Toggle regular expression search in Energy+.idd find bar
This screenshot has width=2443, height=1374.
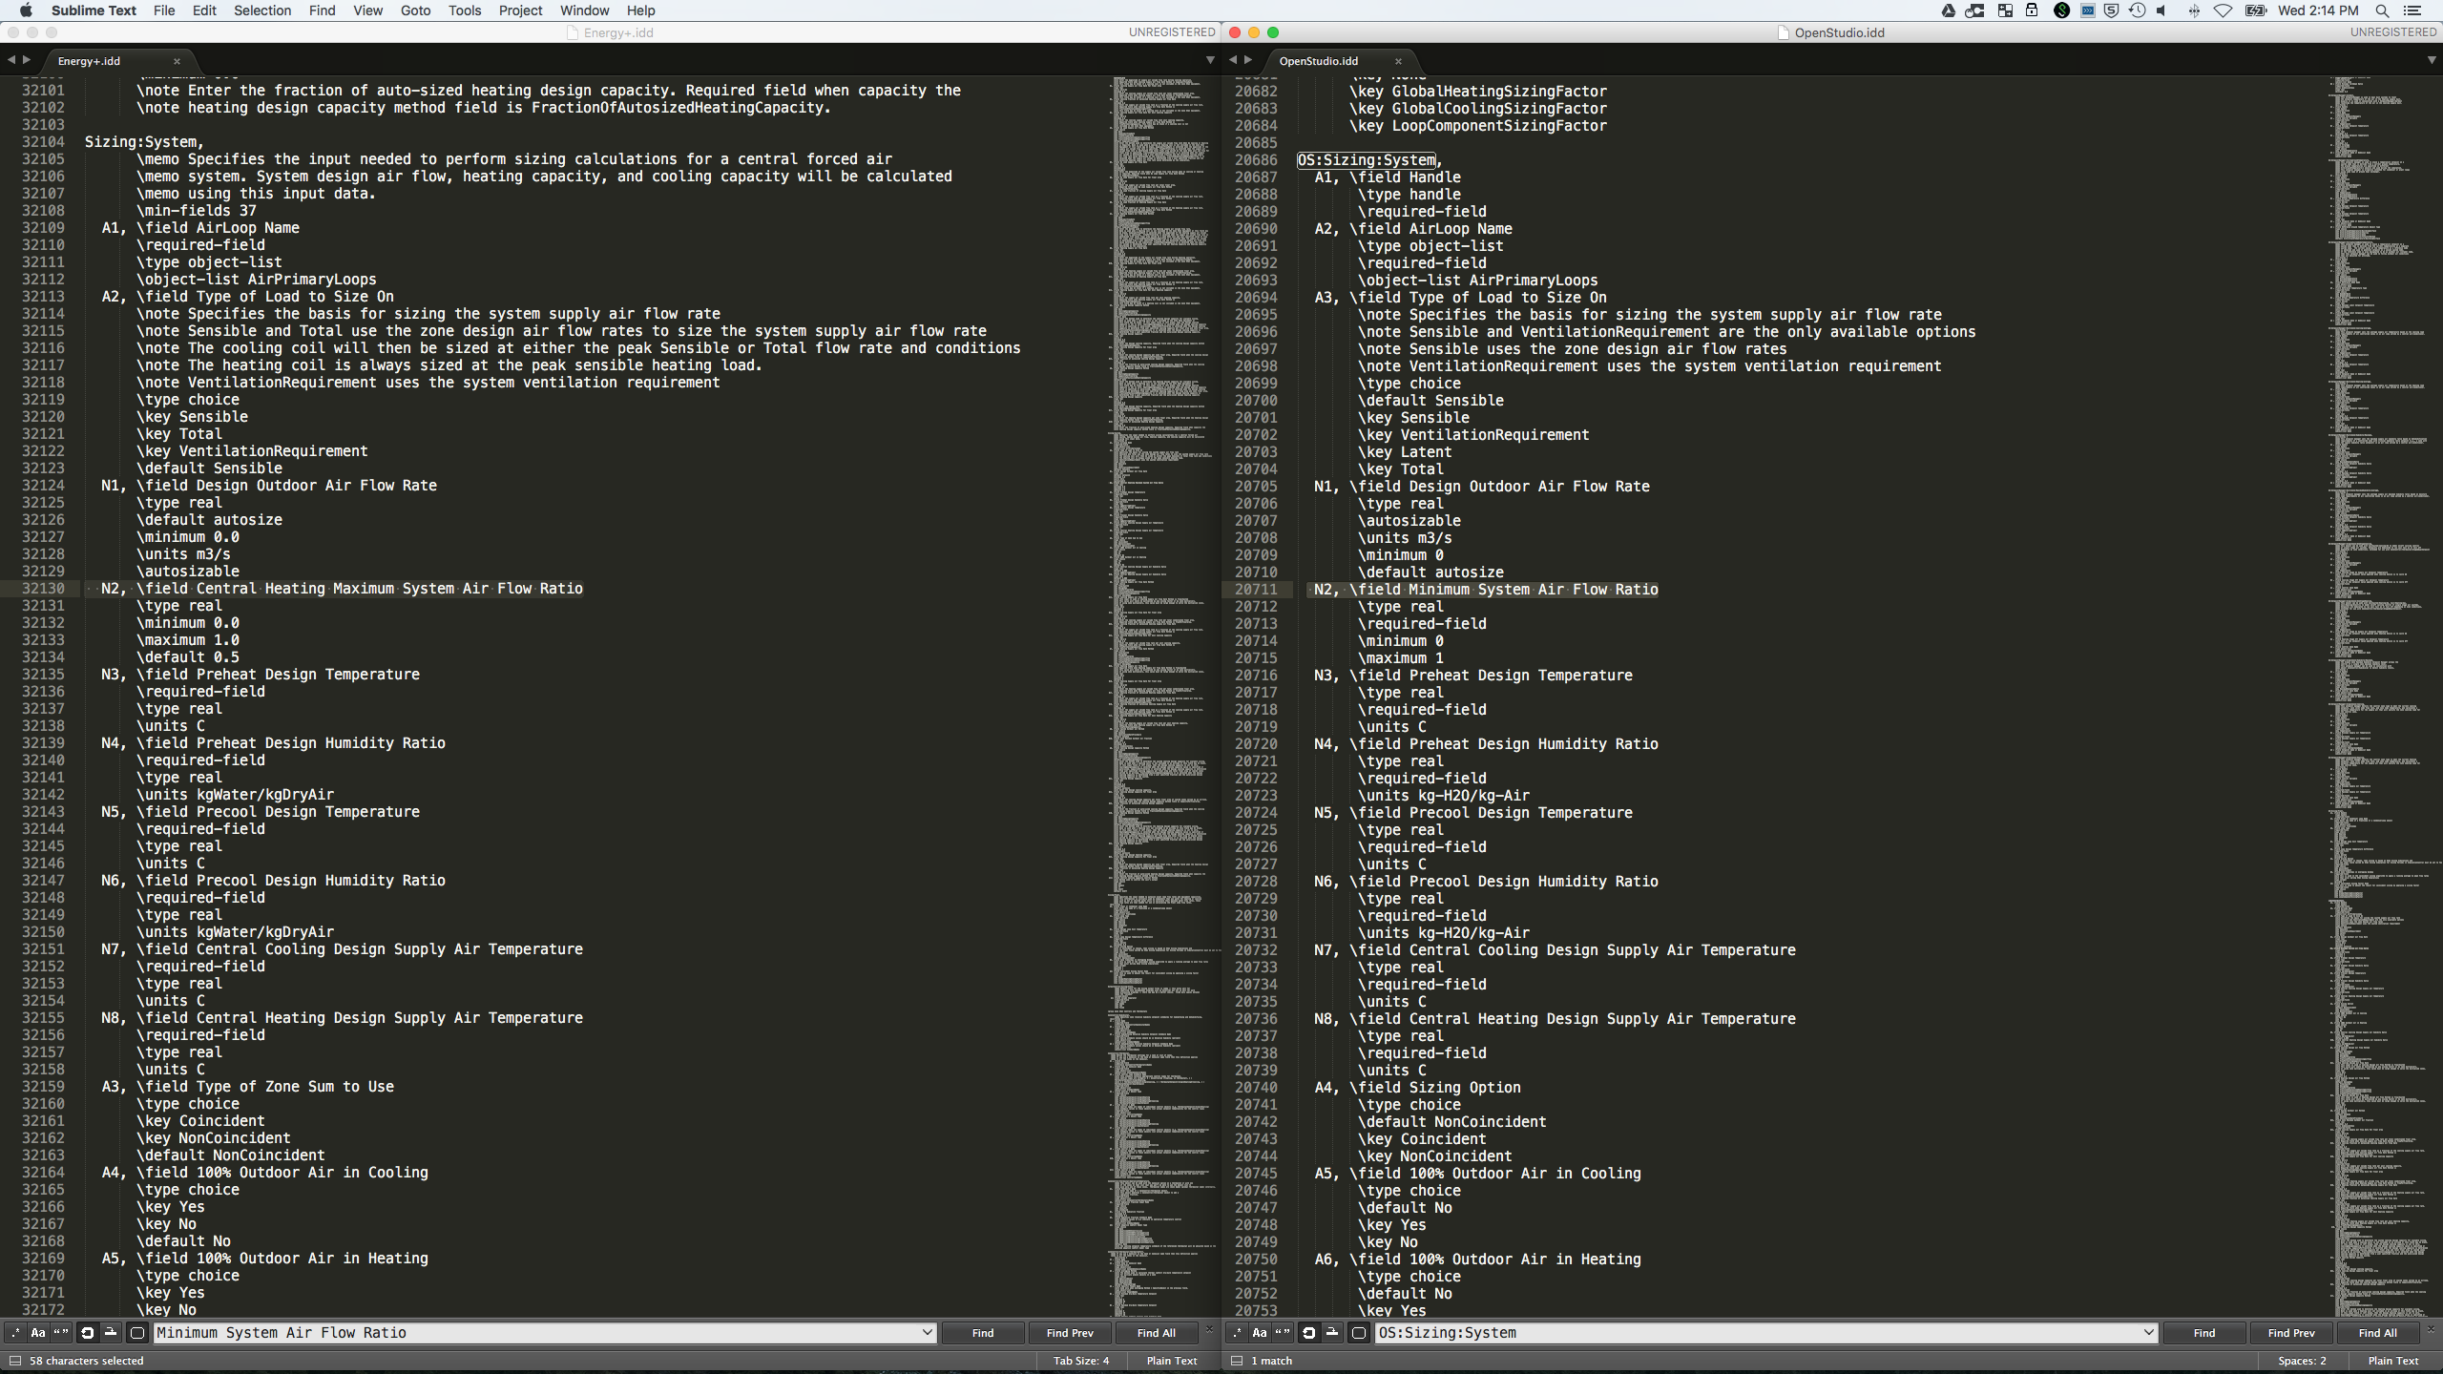point(15,1333)
